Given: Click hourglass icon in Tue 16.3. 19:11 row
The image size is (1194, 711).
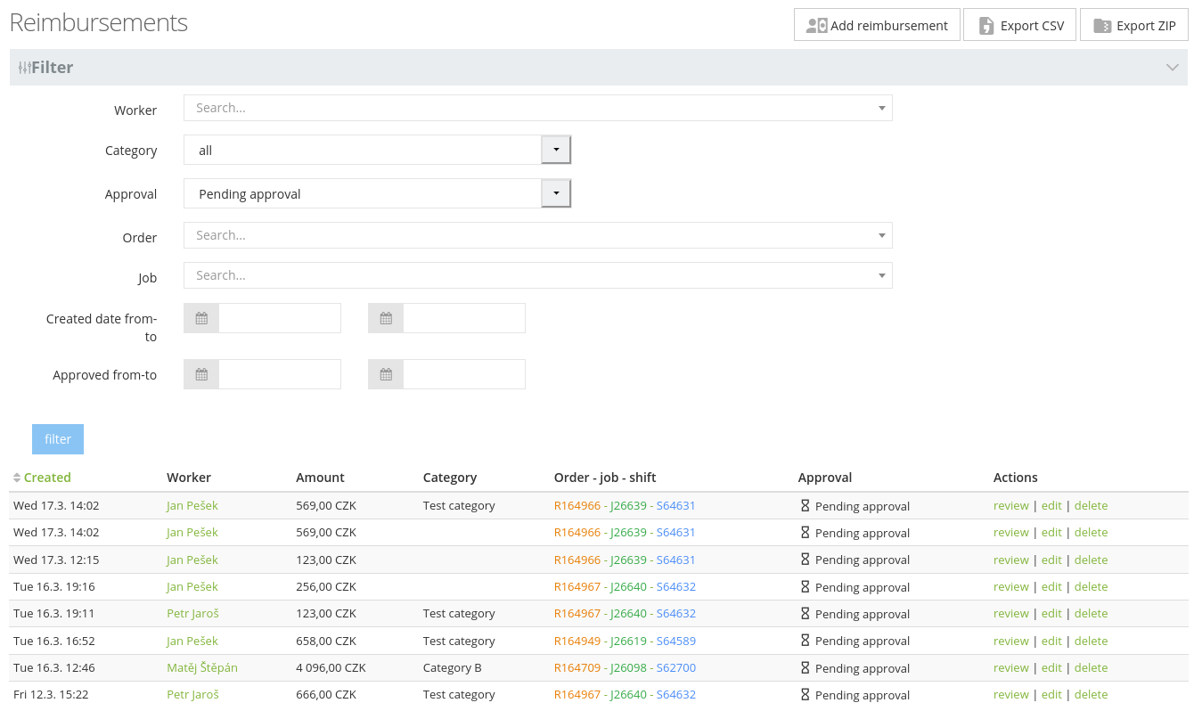Looking at the screenshot, I should click(x=805, y=613).
